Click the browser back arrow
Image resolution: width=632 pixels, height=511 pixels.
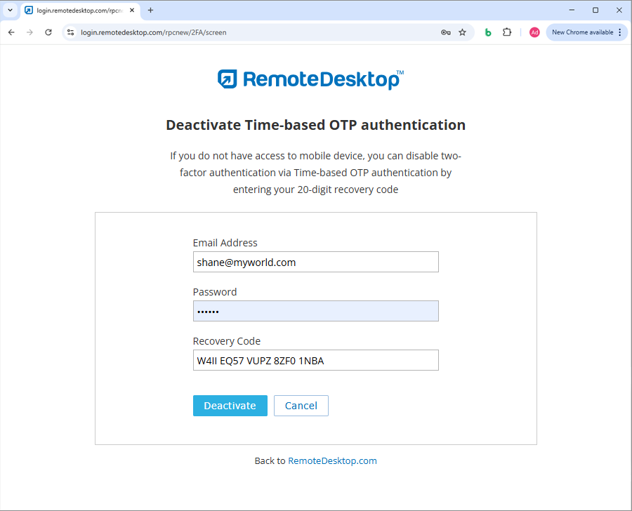tap(11, 32)
